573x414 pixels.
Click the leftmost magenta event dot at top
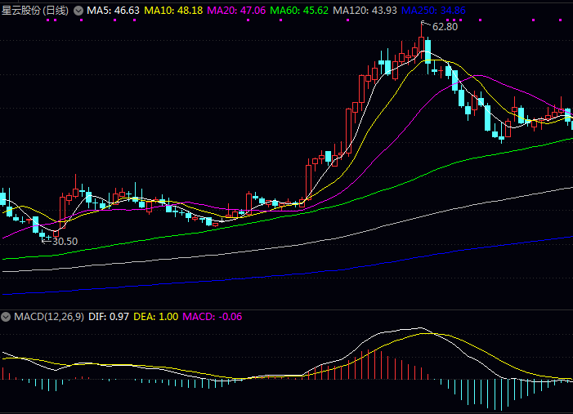click(x=47, y=20)
